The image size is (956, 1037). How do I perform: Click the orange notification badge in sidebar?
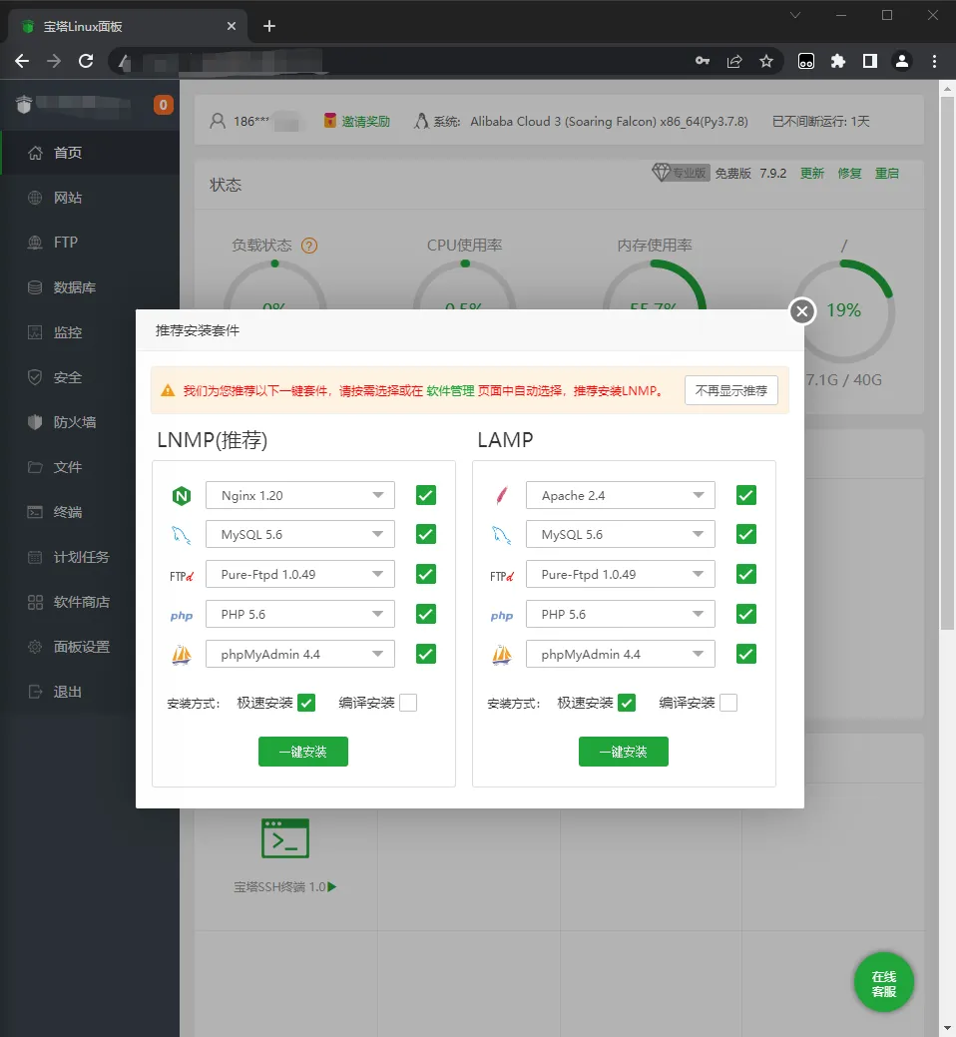tap(164, 105)
